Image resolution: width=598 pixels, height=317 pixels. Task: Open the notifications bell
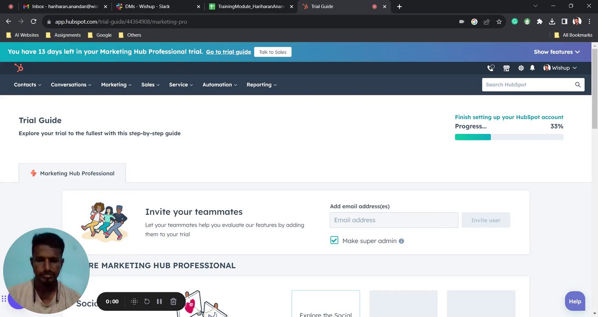(x=532, y=68)
